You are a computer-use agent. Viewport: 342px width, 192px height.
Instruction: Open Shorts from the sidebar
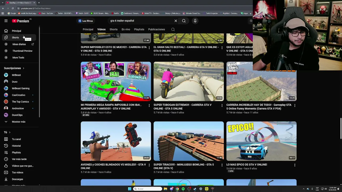click(19, 38)
